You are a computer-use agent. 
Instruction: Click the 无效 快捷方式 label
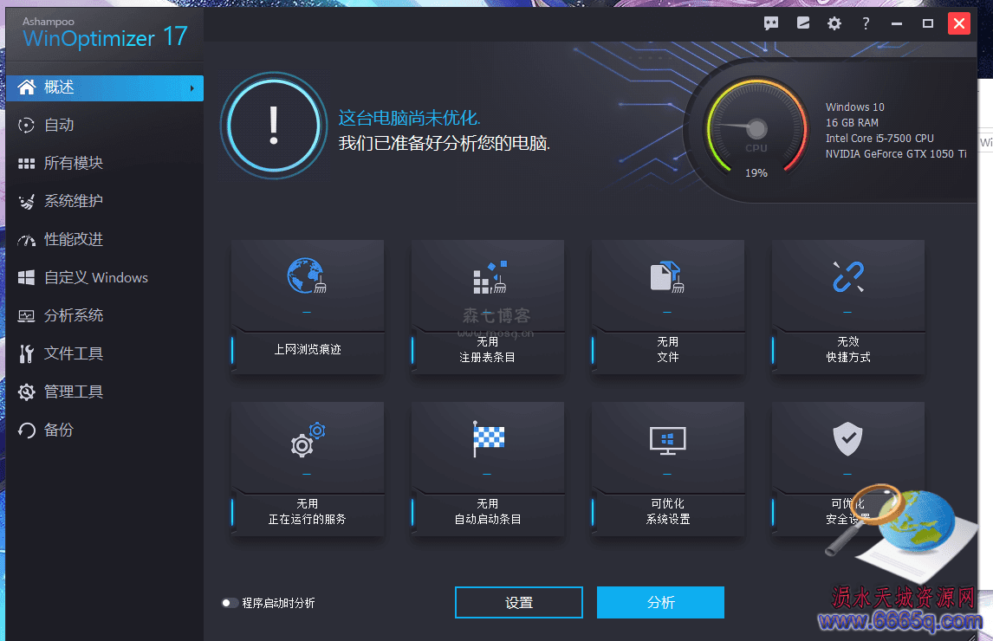tap(848, 350)
